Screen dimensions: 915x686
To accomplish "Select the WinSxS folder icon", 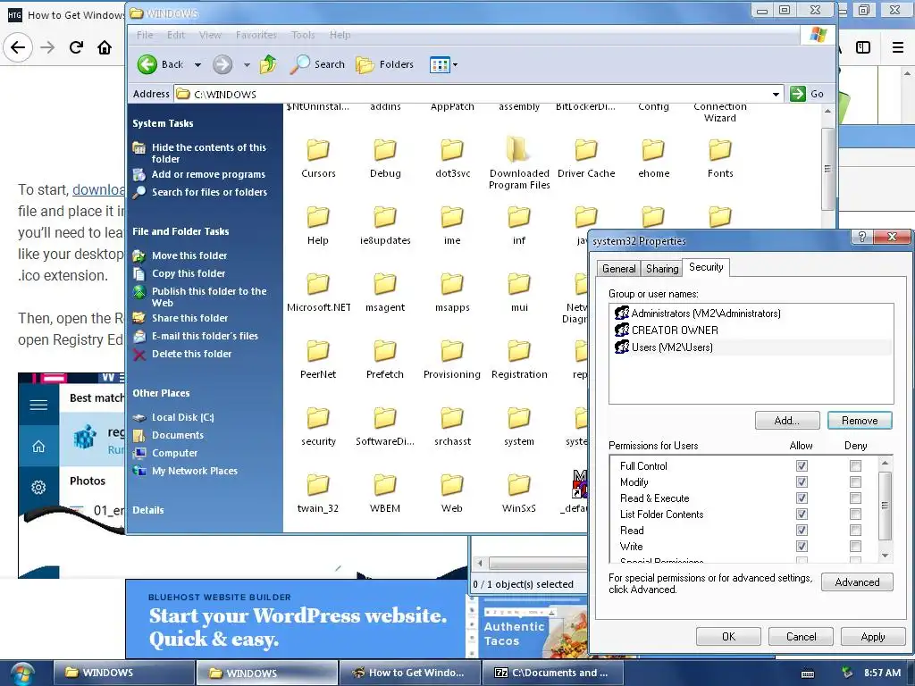I will [x=519, y=485].
